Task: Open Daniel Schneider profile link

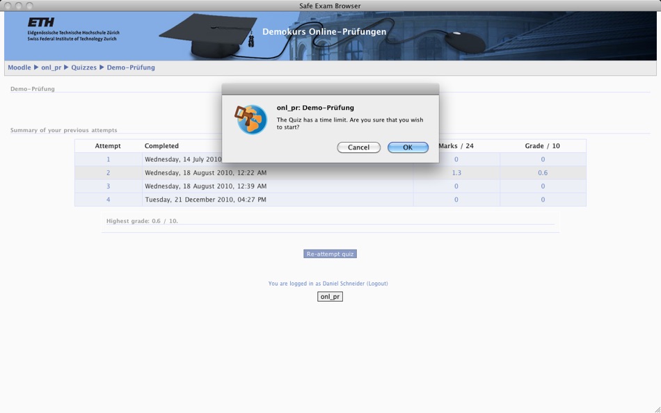Action: (344, 284)
